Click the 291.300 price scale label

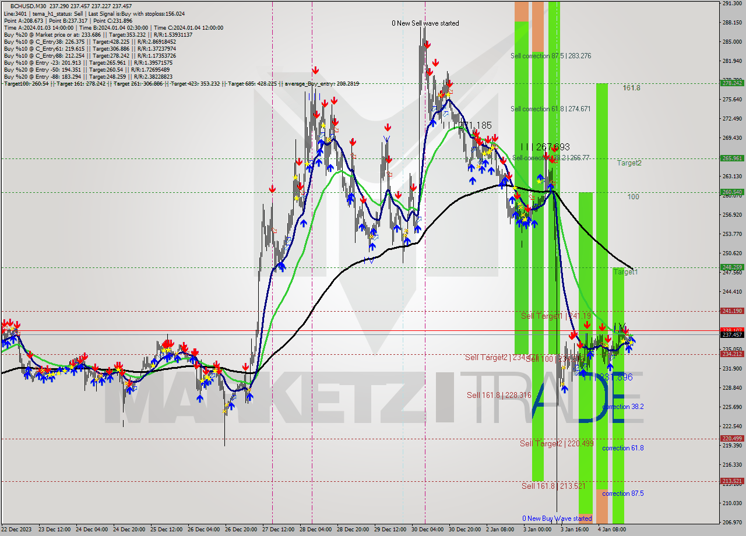(x=732, y=3)
